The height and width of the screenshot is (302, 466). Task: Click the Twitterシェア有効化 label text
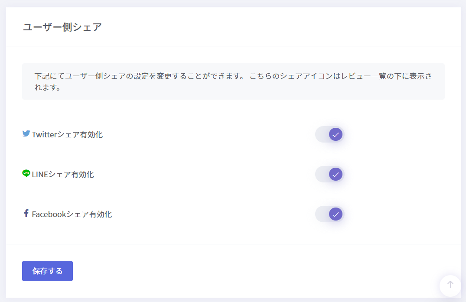coord(67,134)
